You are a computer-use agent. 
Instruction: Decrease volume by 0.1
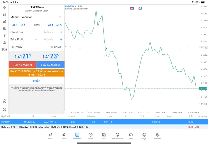(23, 25)
